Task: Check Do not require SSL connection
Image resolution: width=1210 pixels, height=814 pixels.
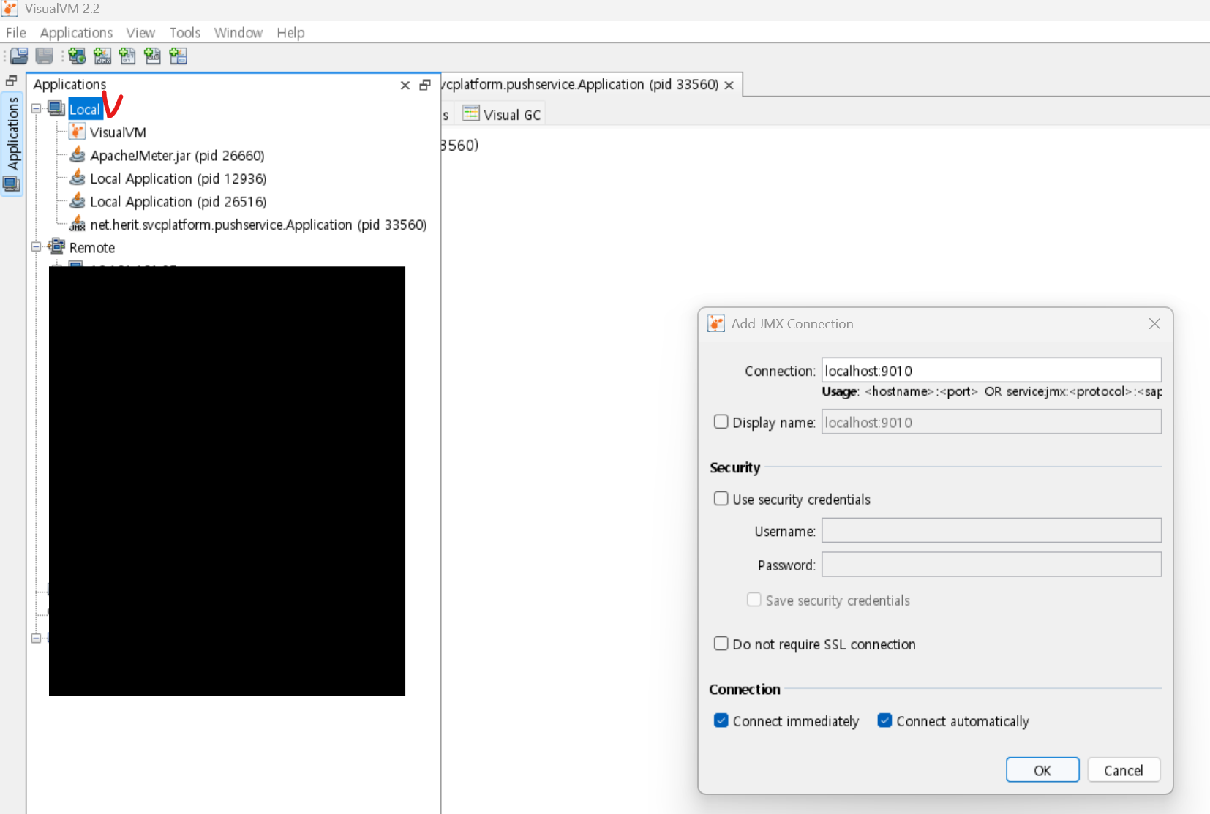Action: point(721,644)
